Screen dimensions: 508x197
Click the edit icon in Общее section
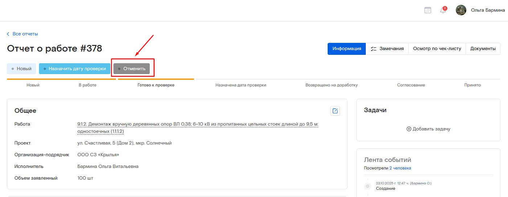point(335,111)
